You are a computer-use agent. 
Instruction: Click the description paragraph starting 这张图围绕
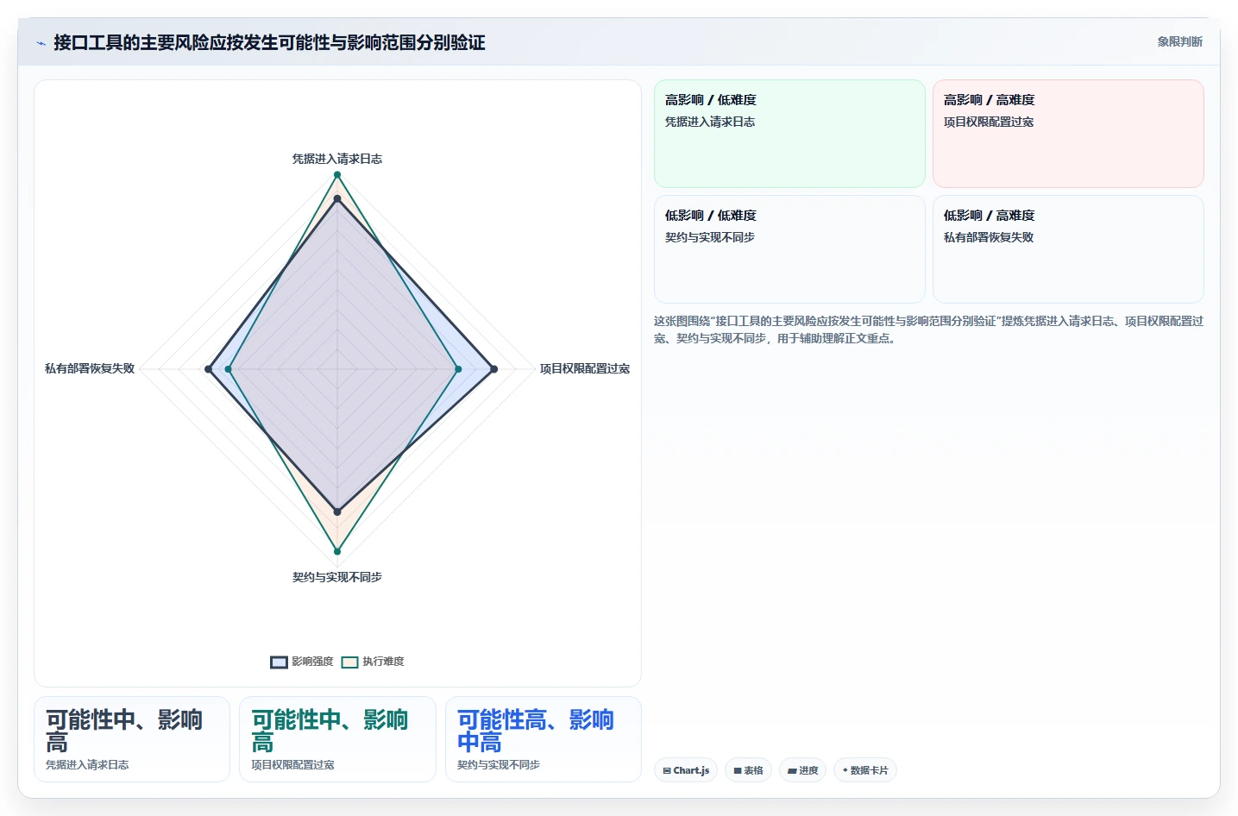[928, 330]
